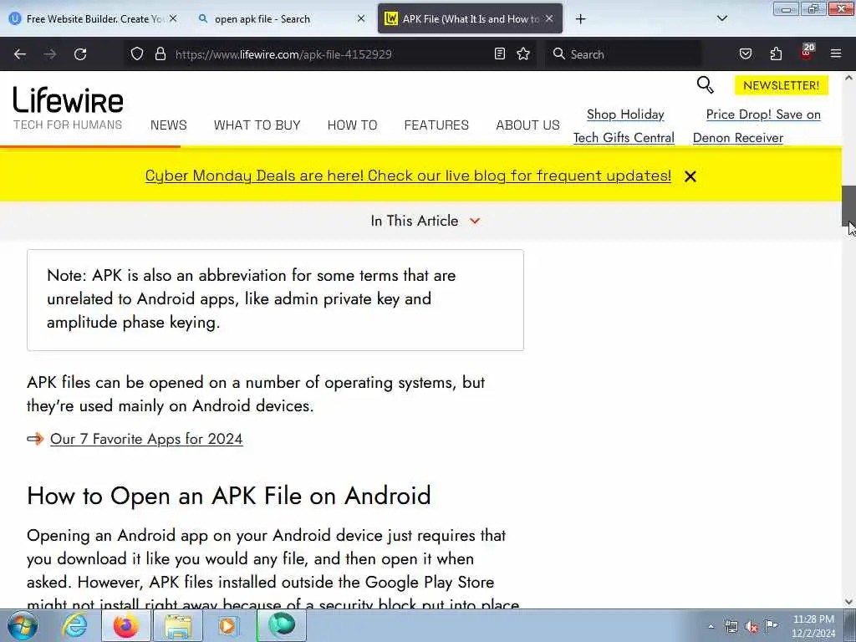Click the NEWSLETTER! button
Image resolution: width=856 pixels, height=642 pixels.
(782, 85)
